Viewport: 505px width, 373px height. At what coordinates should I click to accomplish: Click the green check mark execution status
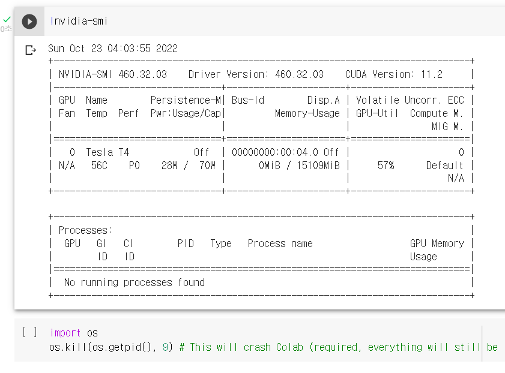pyautogui.click(x=7, y=20)
